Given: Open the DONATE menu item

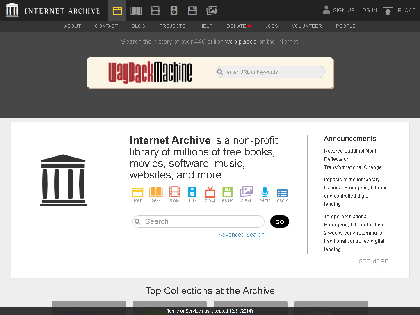Looking at the screenshot, I should click(x=239, y=26).
